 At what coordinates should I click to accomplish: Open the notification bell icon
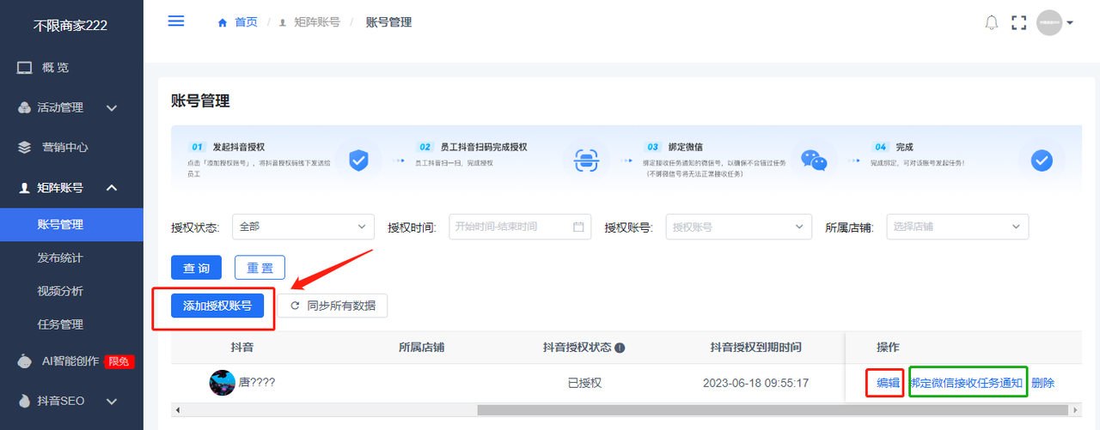(x=992, y=23)
